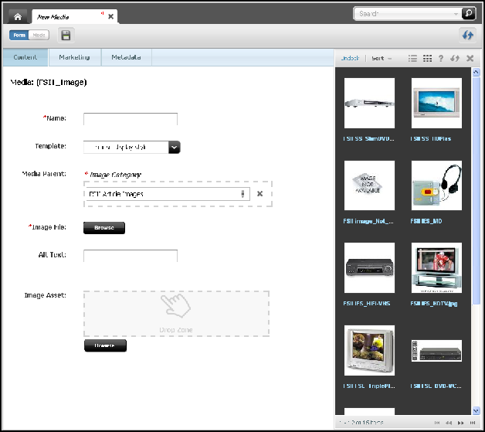Image resolution: width=485 pixels, height=432 pixels.
Task: Click the SlimDVD asset name link
Action: coord(368,138)
